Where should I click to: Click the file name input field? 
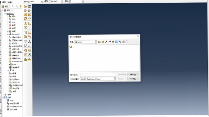(98, 75)
